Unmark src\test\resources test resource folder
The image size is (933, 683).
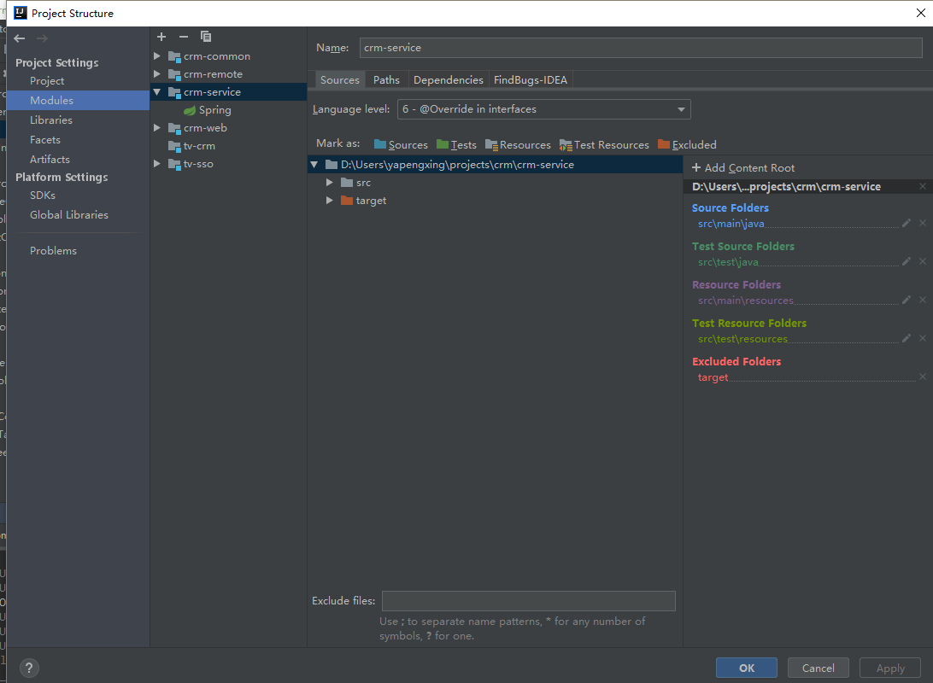pos(922,338)
